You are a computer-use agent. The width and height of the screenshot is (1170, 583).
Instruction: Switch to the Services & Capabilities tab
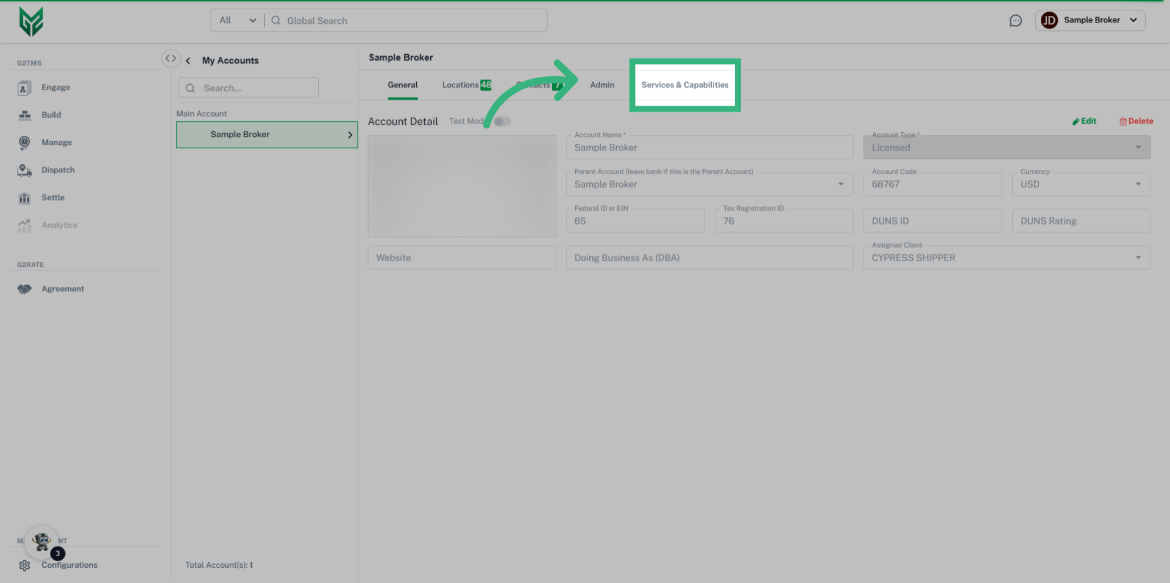684,85
